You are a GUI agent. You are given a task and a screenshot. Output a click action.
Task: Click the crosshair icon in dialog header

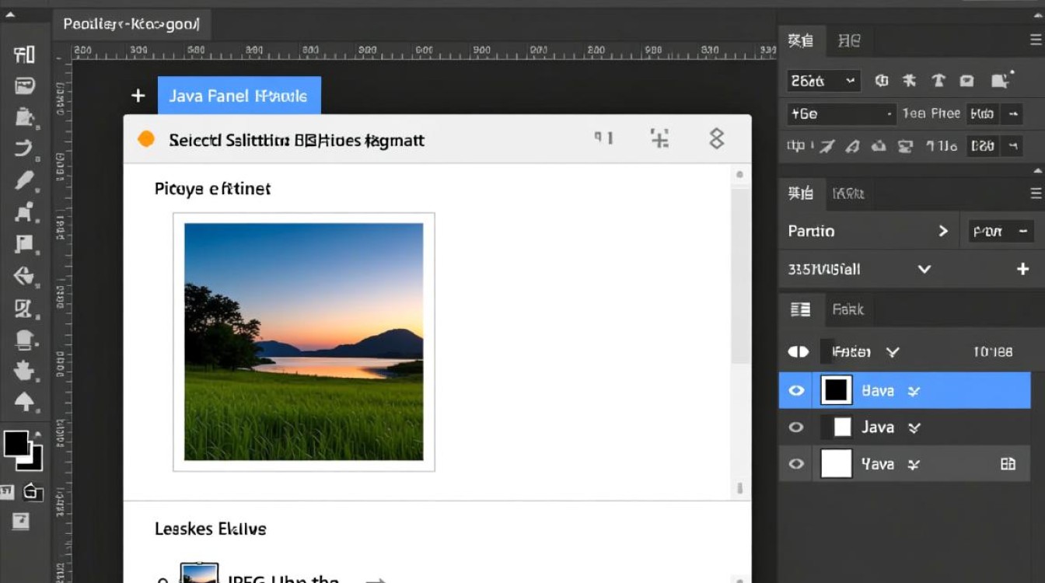tap(659, 139)
